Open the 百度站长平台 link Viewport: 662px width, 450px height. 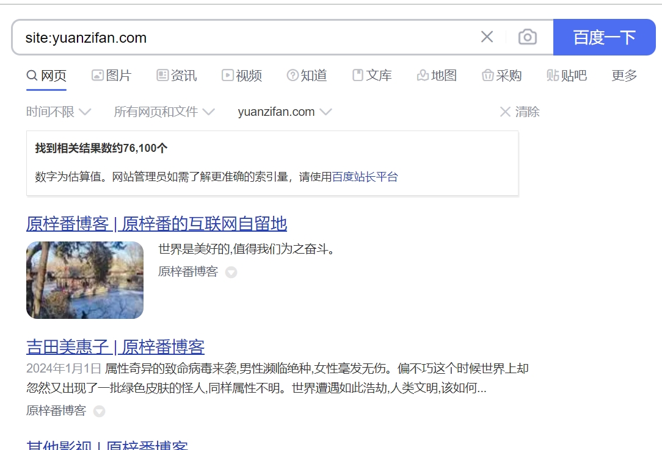(x=365, y=177)
